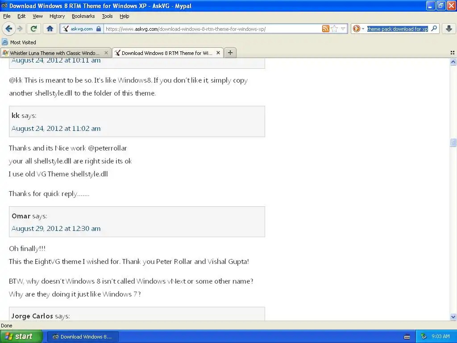Click commenter name Jorge Carlos
Image resolution: width=457 pixels, height=343 pixels.
[32, 316]
